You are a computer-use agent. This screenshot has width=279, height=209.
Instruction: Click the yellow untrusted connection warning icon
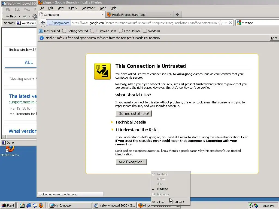[102, 71]
